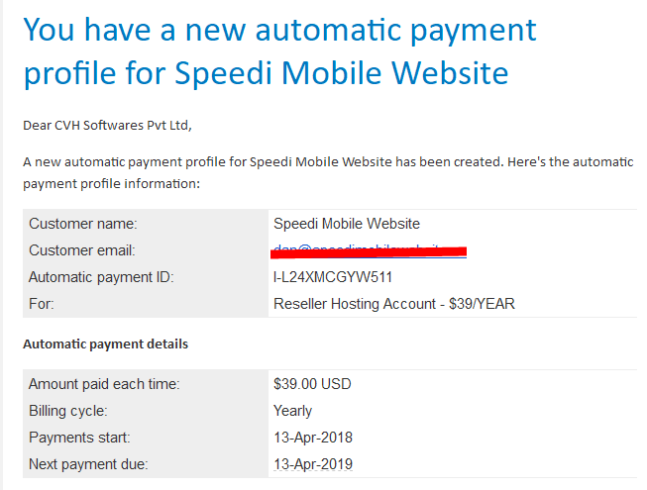Click the redacted customer email link
The image size is (647, 490).
pos(370,251)
